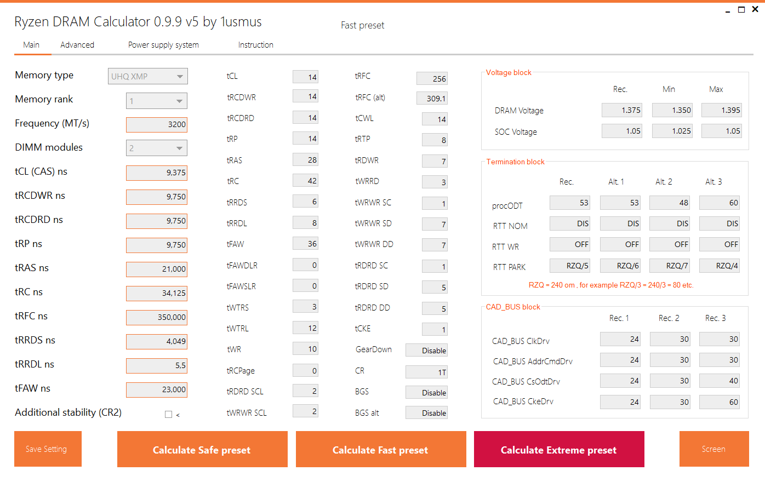Viewport: 765px width, 482px height.
Task: Go to Power supply system tab
Action: pos(163,45)
